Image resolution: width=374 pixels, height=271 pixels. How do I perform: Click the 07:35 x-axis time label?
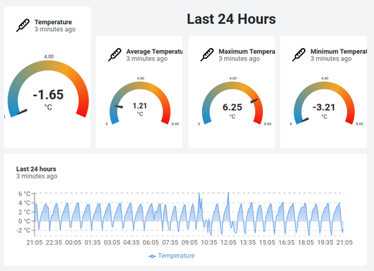tap(170, 243)
